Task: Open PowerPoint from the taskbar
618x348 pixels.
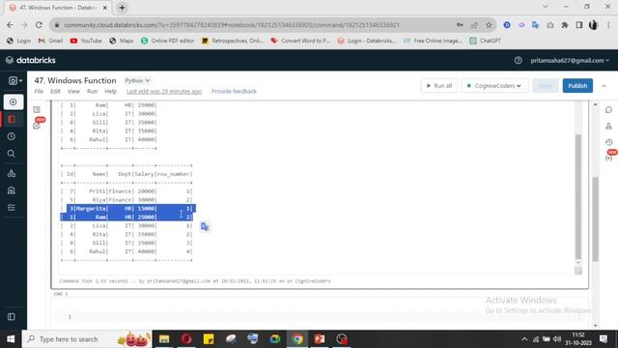Action: pos(320,339)
